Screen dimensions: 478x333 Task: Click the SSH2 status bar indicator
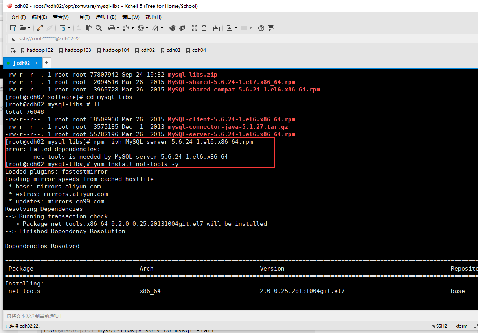439,326
